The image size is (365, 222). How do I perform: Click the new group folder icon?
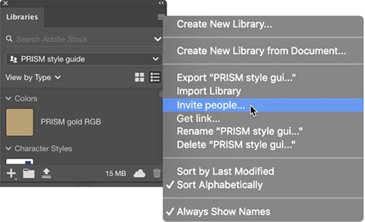[29, 174]
